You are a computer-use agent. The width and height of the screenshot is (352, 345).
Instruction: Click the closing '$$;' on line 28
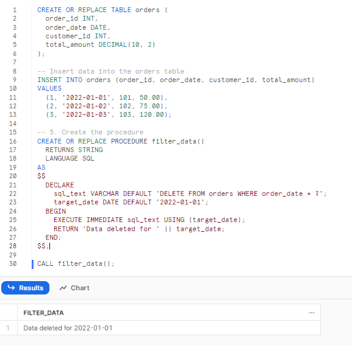click(x=43, y=246)
